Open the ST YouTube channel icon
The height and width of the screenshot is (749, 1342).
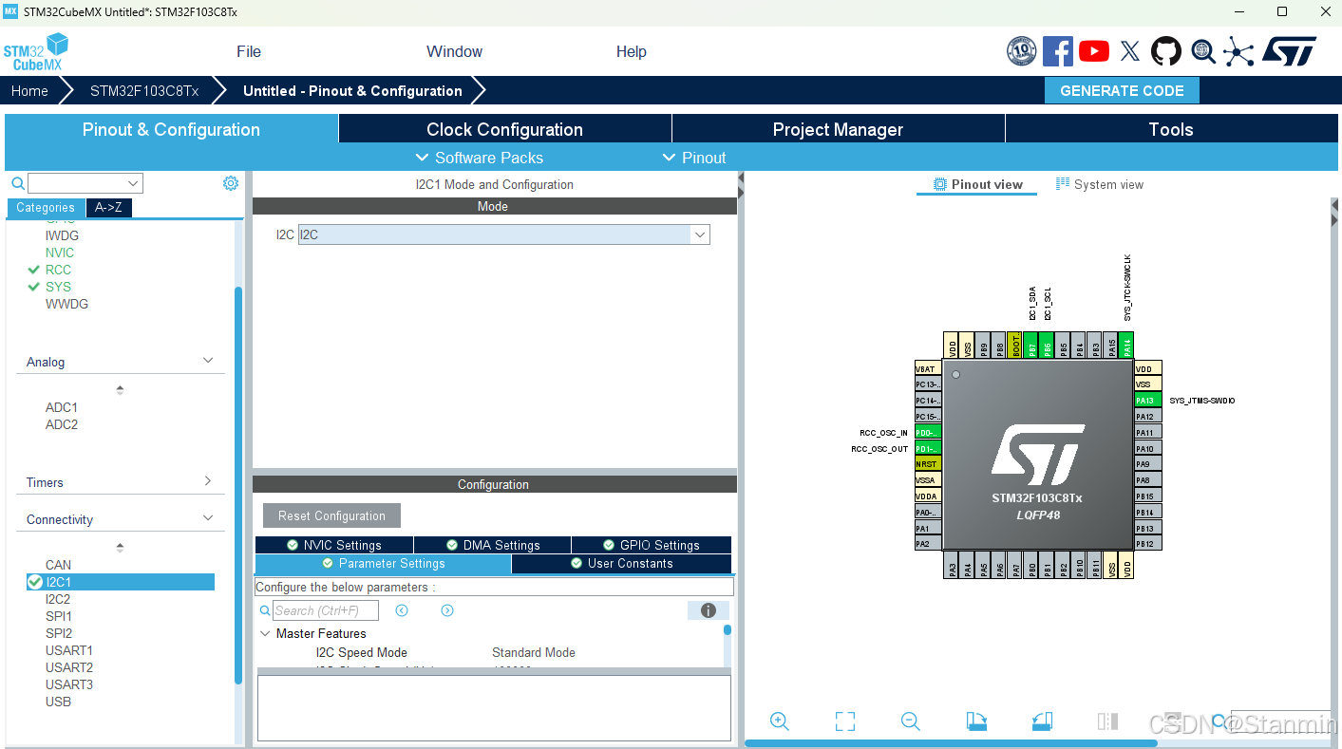[x=1094, y=51]
